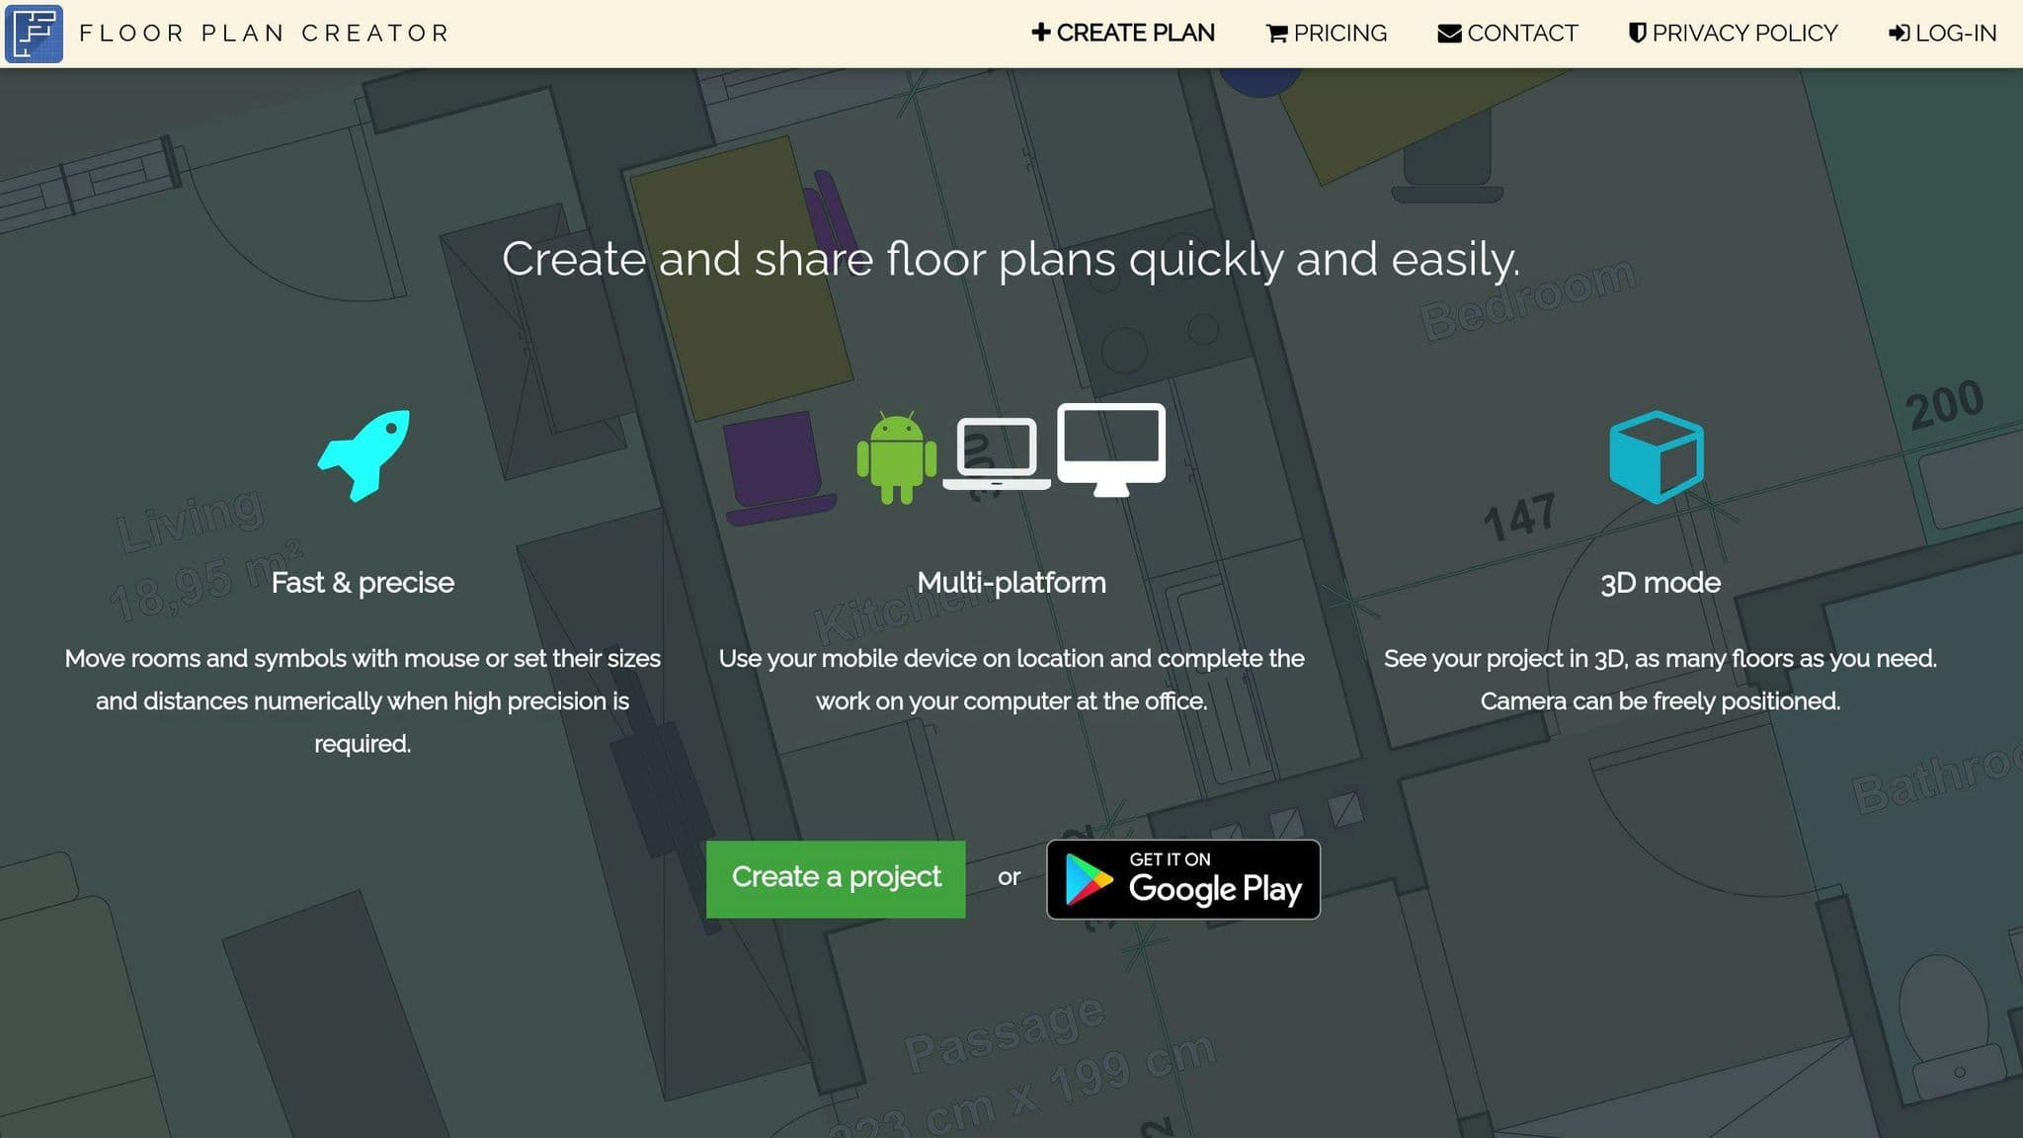View the Privacy Policy page
Viewport: 2023px width, 1138px height.
[x=1733, y=34]
